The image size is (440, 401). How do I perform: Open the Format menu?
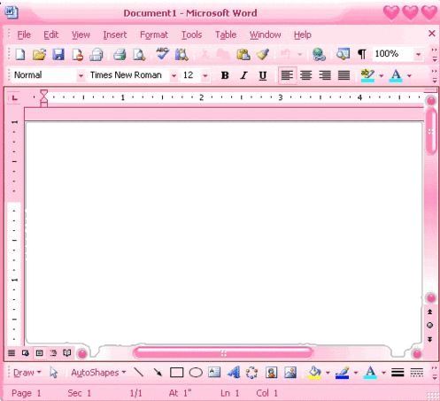tap(153, 35)
